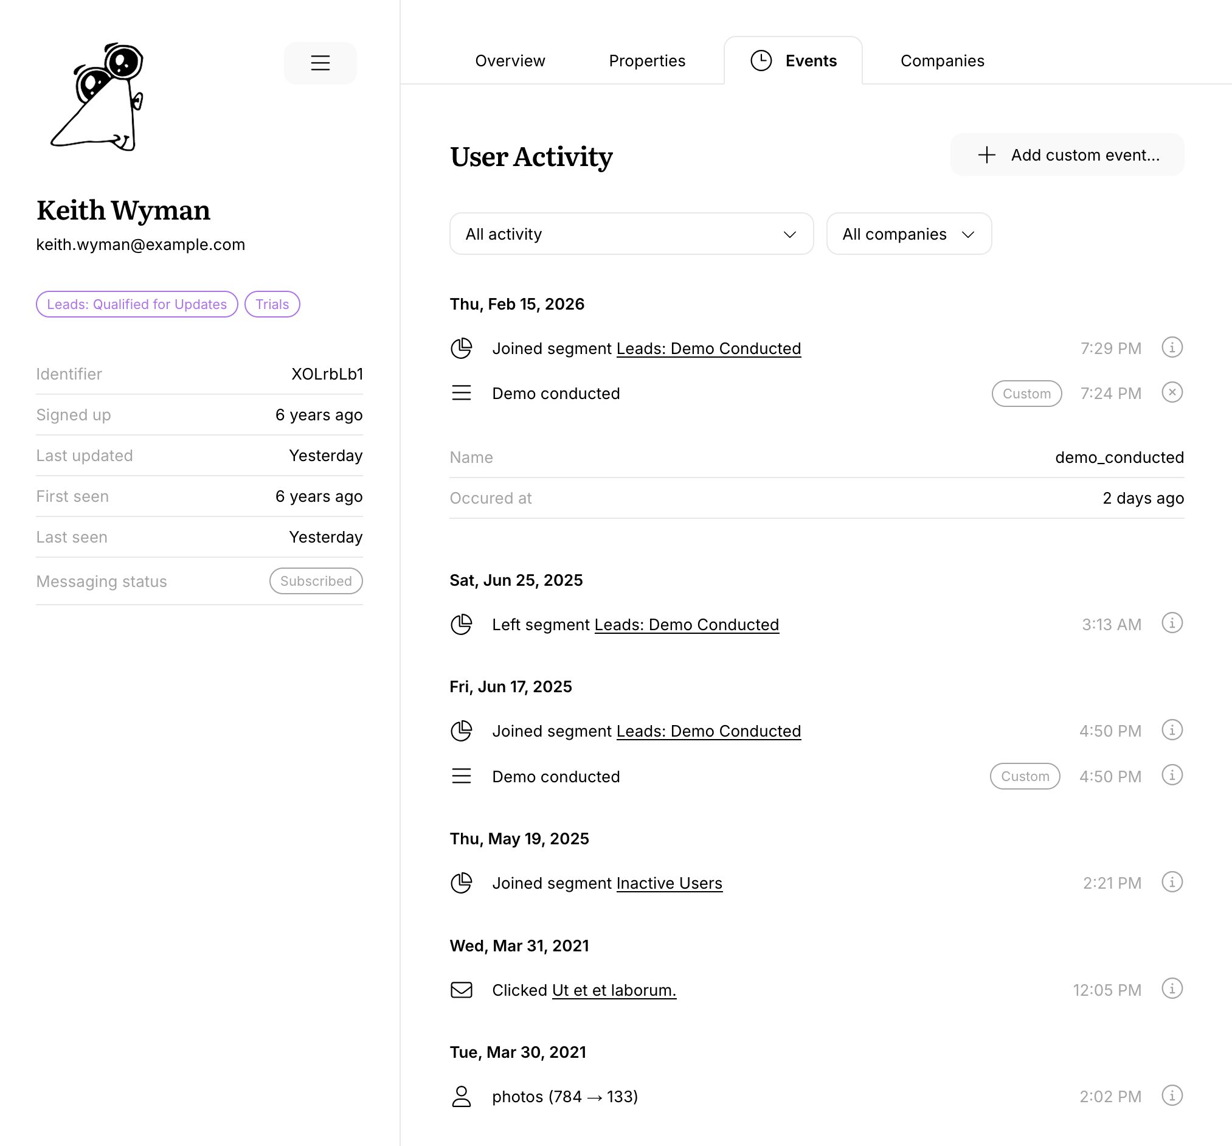Open the Companies tab

pyautogui.click(x=942, y=60)
